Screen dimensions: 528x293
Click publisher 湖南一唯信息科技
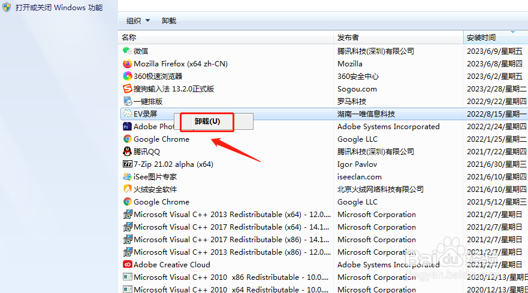click(366, 114)
